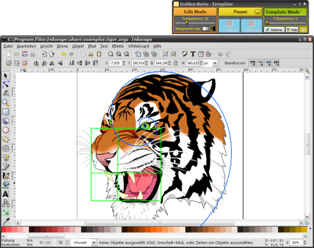This screenshot has height=248, width=314.
Task: Click the Undo arrow icon
Action: click(x=64, y=54)
